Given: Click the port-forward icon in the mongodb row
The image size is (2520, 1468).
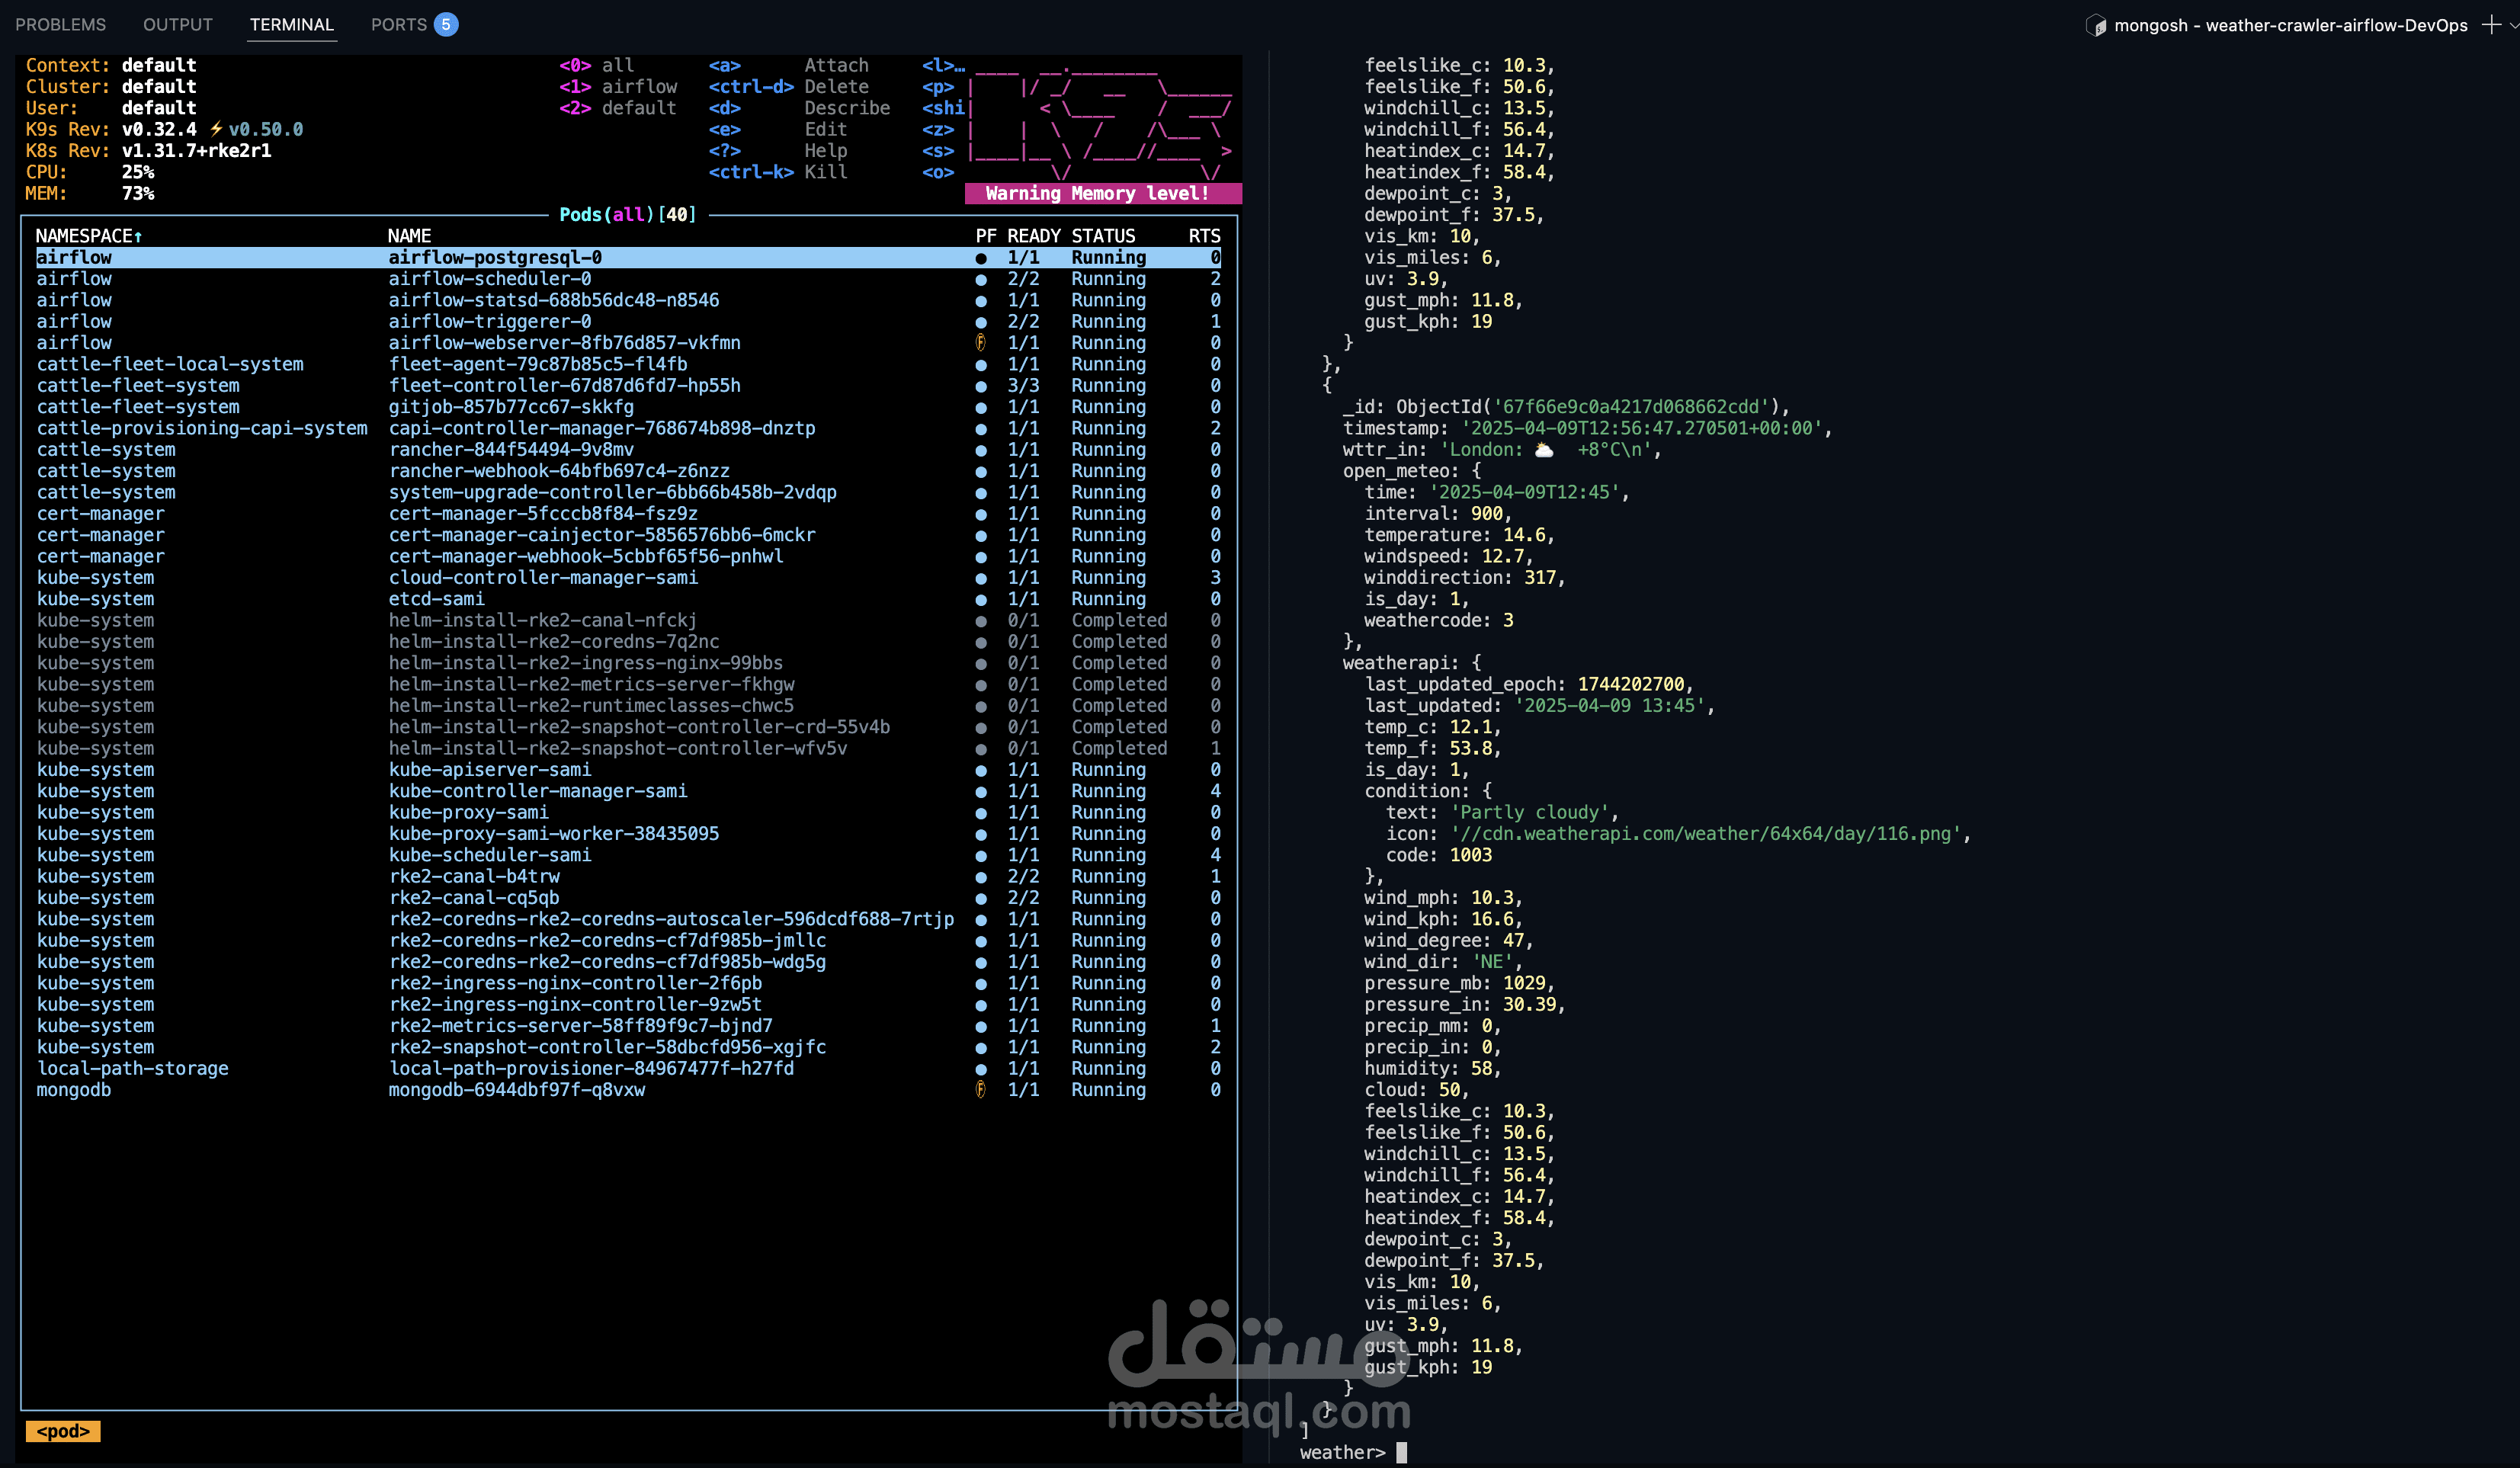Looking at the screenshot, I should click(981, 1090).
